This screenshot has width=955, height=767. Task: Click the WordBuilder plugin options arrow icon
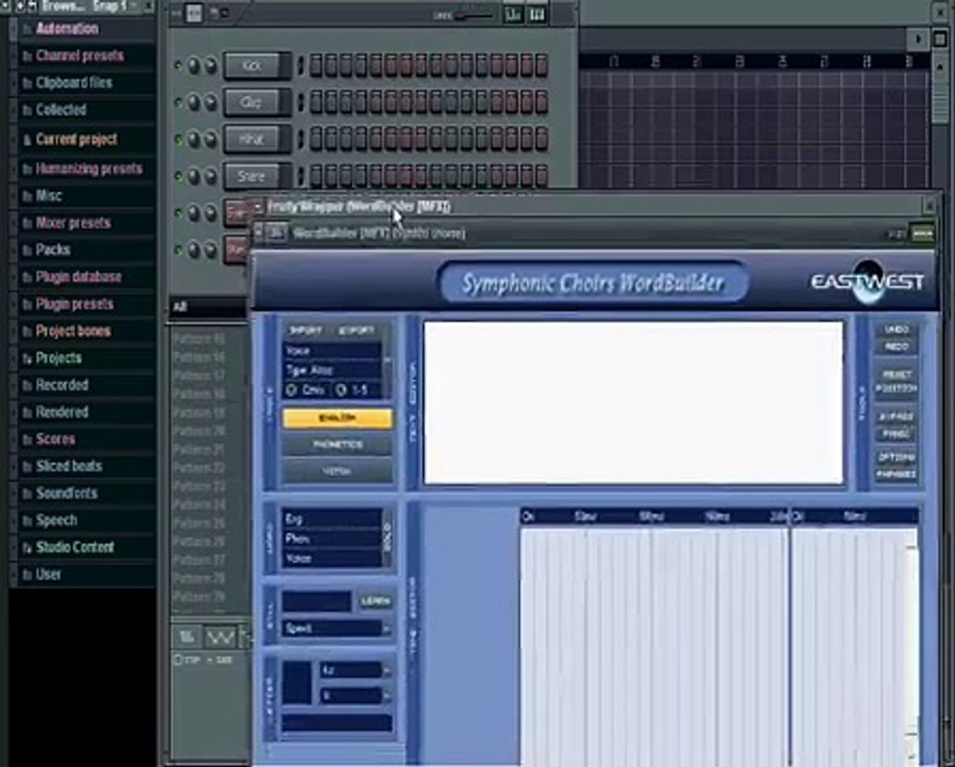259,232
